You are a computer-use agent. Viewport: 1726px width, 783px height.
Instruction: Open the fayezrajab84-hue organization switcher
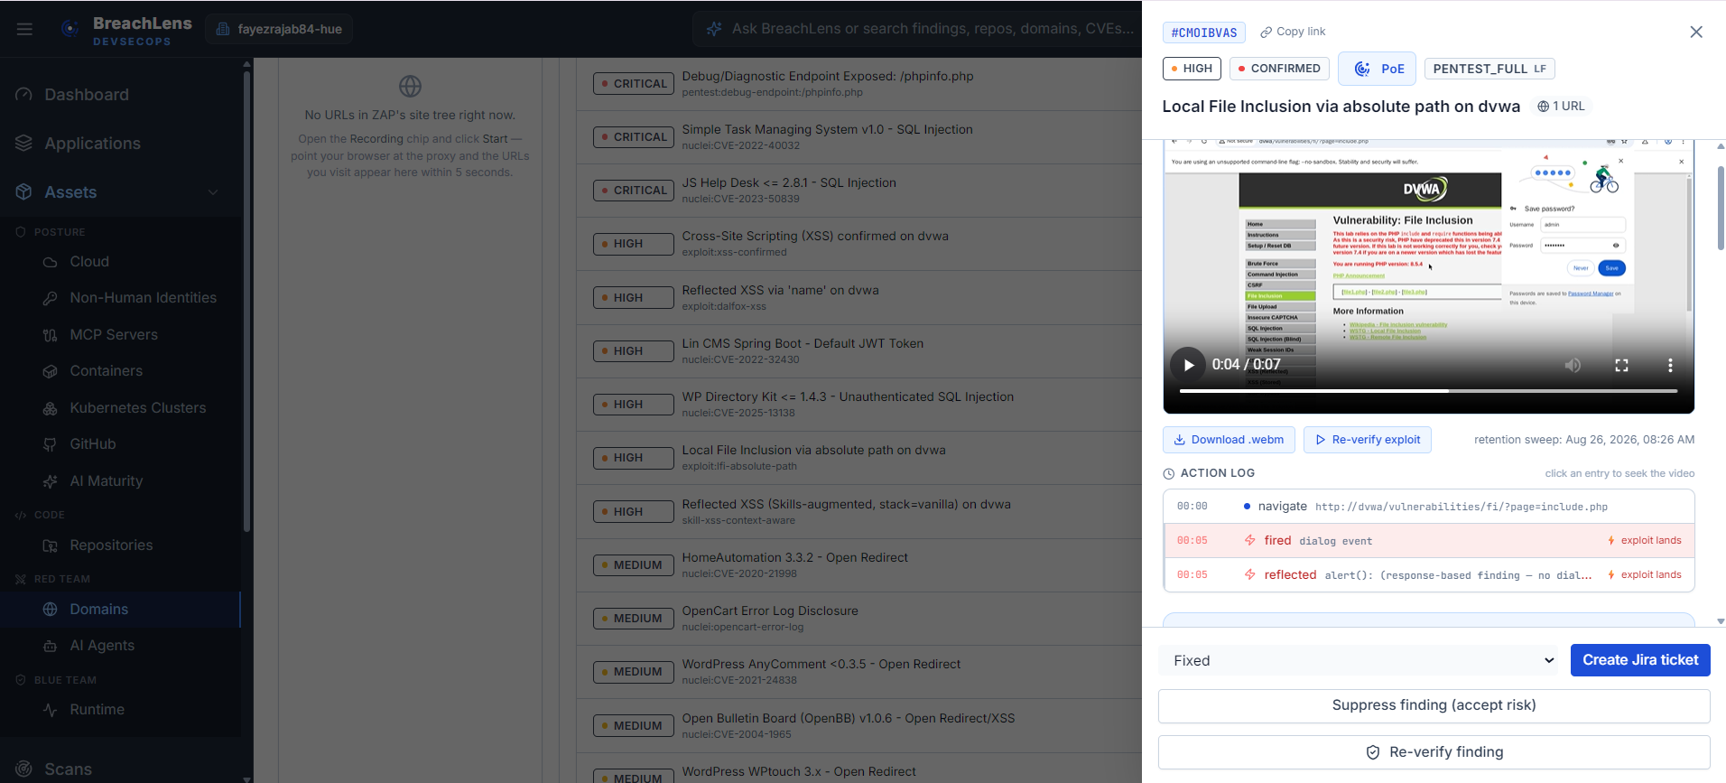(279, 29)
